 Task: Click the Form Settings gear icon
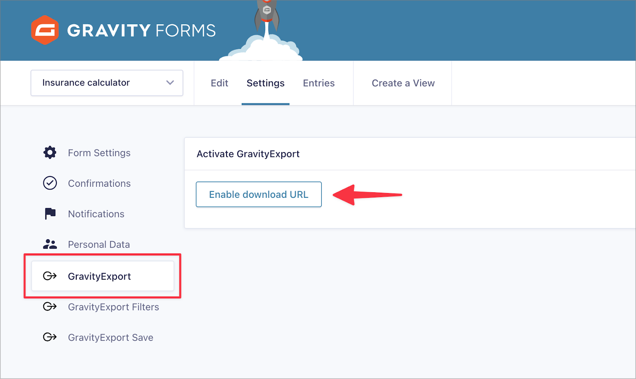pos(50,153)
